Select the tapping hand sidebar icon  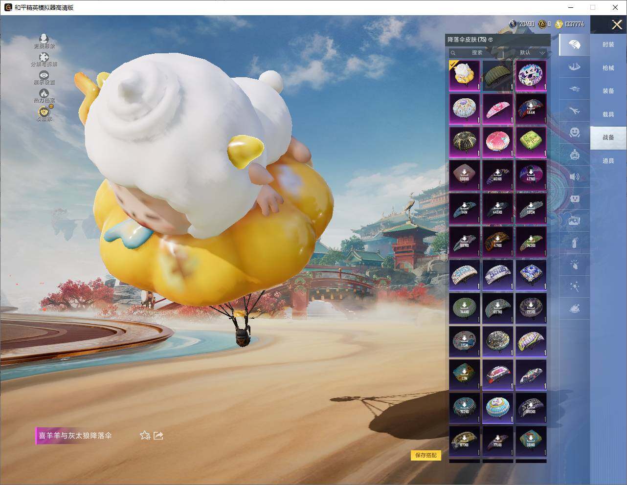(x=575, y=265)
